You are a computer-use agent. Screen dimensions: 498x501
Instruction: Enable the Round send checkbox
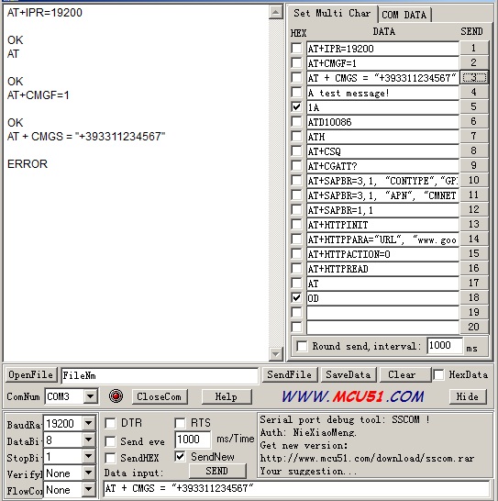(302, 346)
